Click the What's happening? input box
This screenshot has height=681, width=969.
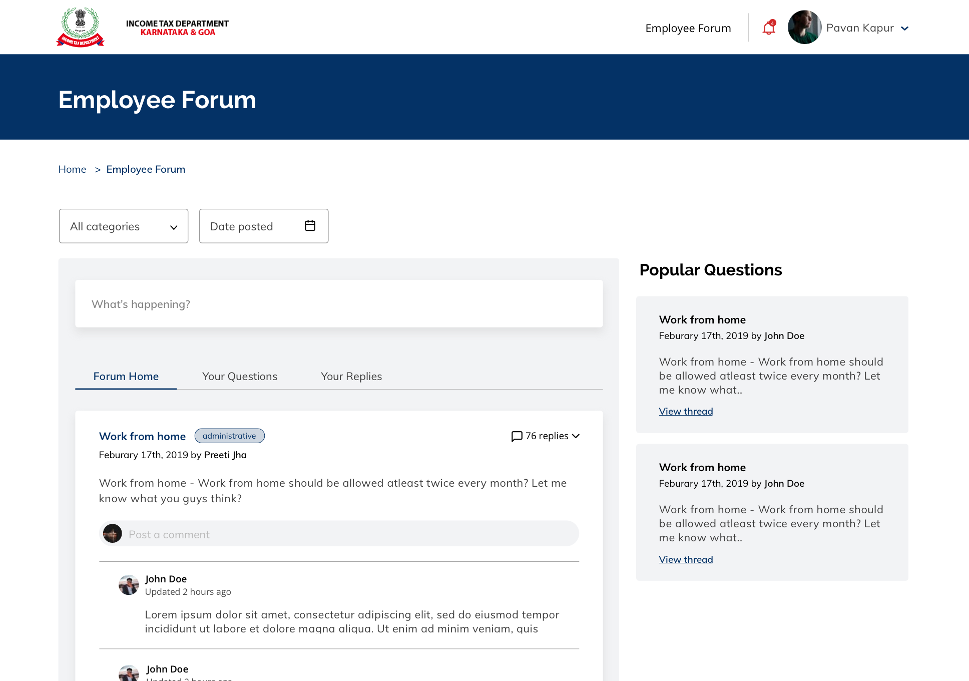point(339,304)
